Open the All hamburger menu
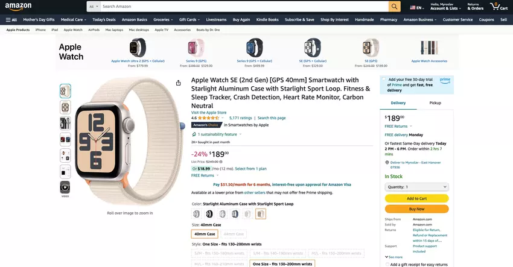Viewport: 513px width, 267px height. pyautogui.click(x=11, y=19)
